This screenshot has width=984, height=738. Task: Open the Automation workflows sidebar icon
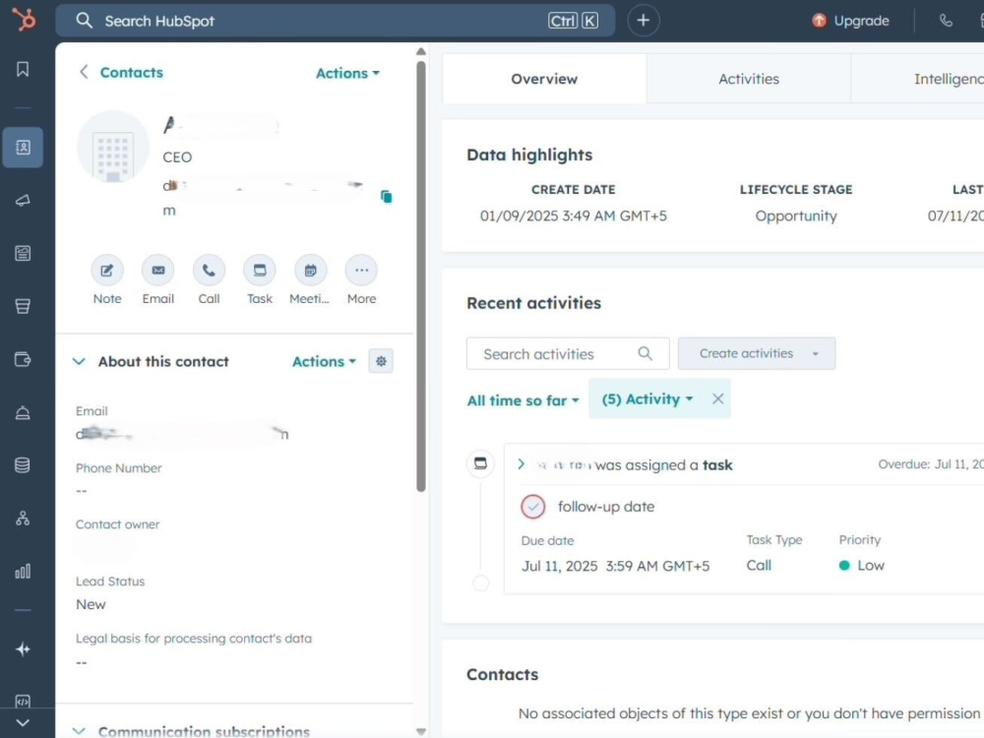[23, 519]
